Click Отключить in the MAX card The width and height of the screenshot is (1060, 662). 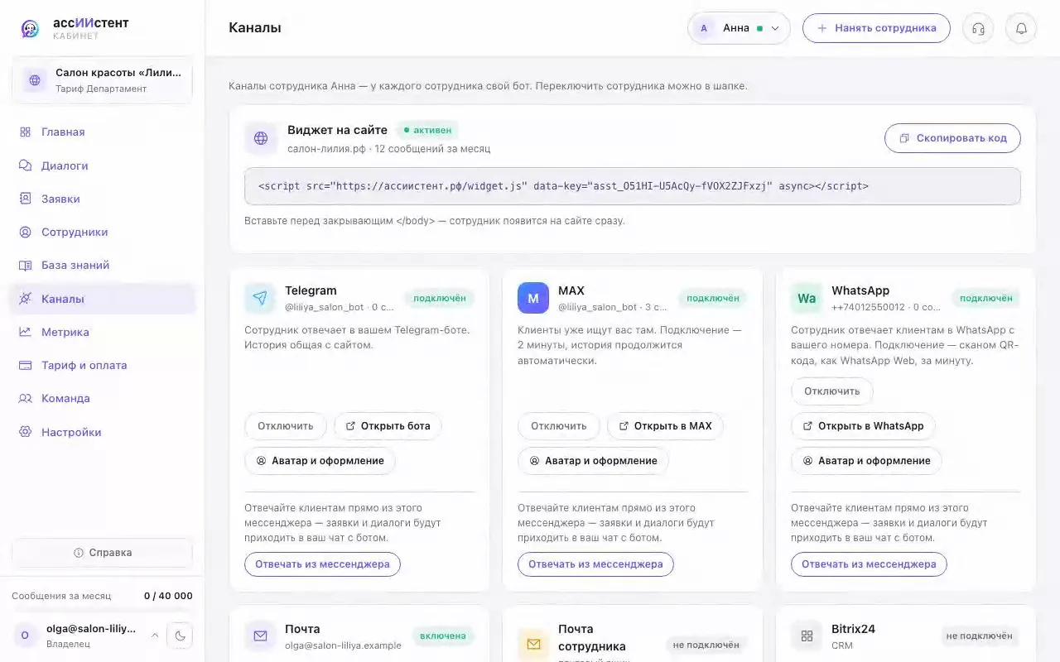[559, 426]
